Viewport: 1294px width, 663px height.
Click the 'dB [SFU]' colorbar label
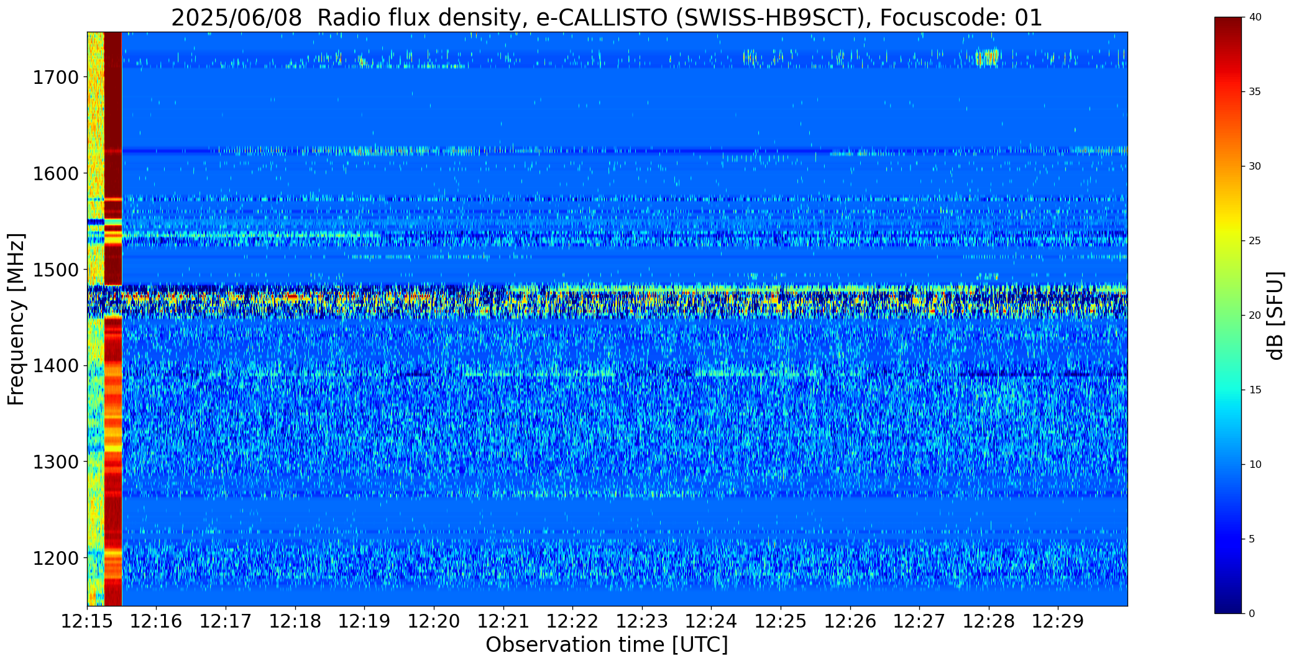tap(1275, 316)
